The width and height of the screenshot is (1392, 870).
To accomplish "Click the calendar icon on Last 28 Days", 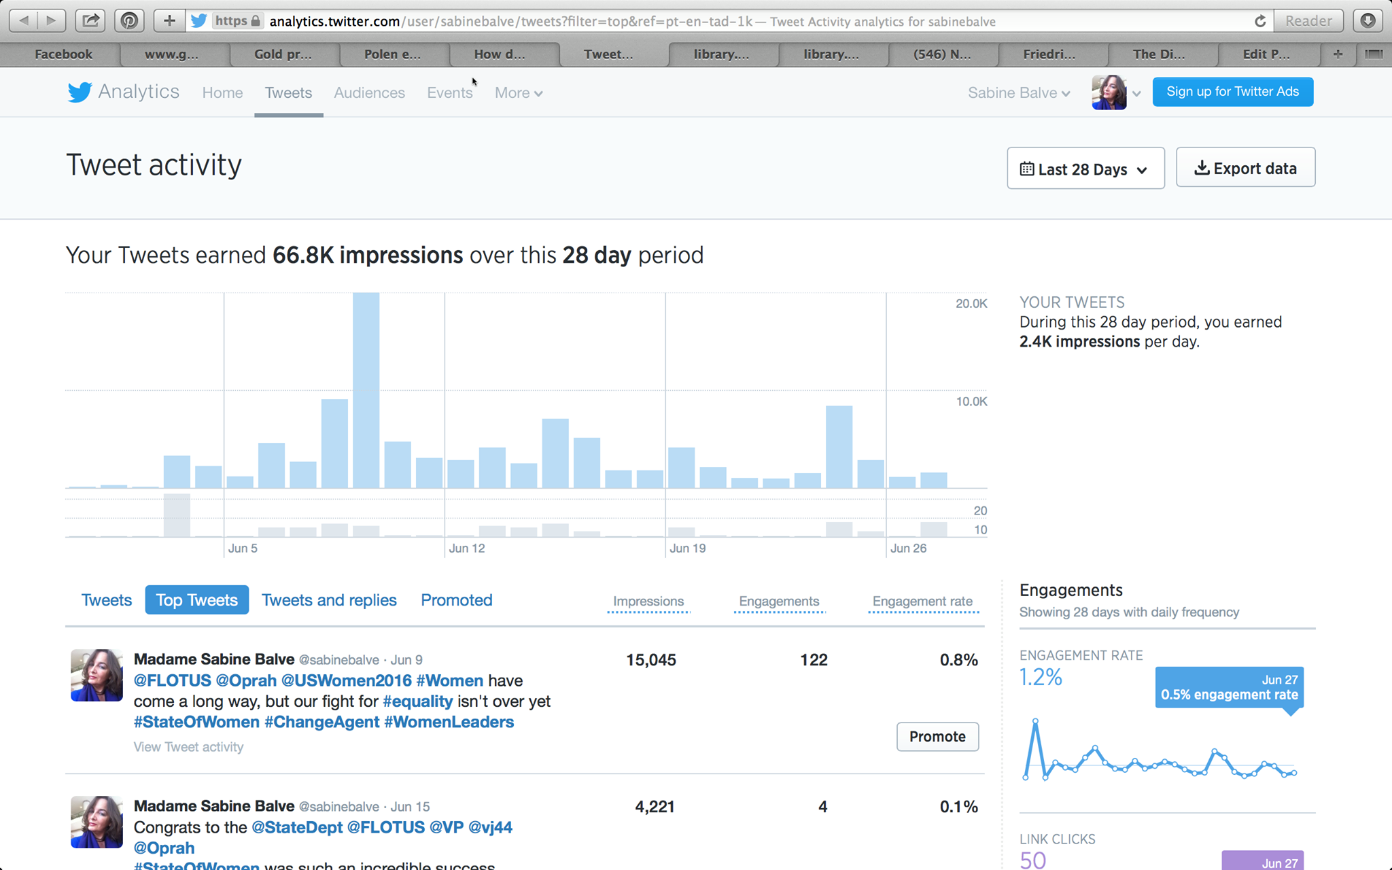I will coord(1027,169).
